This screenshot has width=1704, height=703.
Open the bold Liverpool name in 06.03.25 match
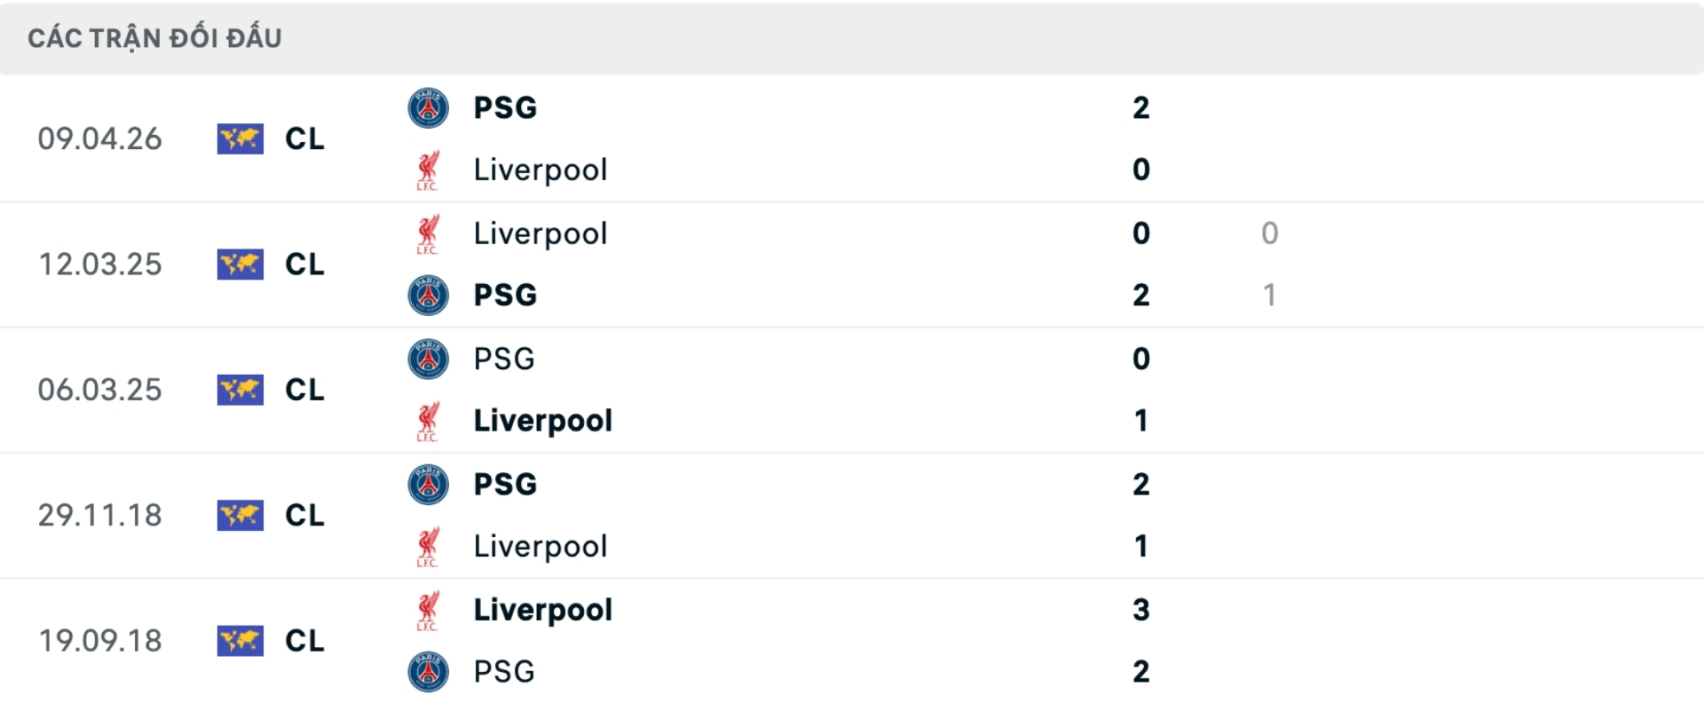coord(542,421)
